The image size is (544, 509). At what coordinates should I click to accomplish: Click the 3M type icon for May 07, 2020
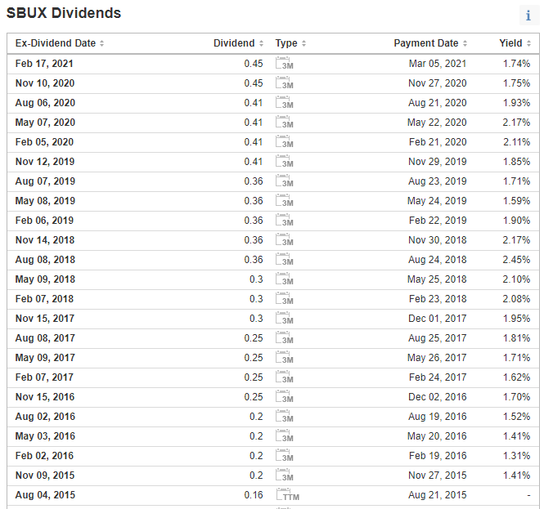(x=285, y=123)
